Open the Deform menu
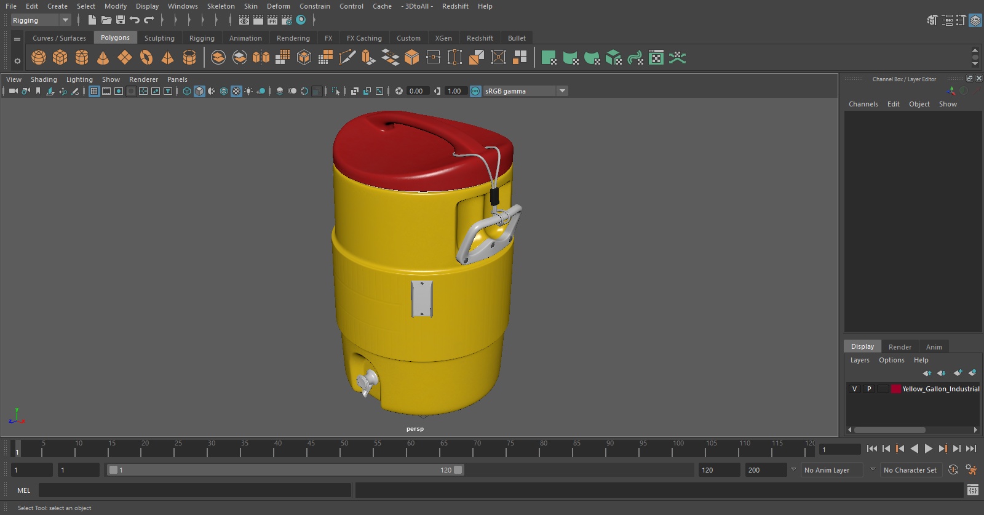Viewport: 984px width, 515px height. click(278, 6)
